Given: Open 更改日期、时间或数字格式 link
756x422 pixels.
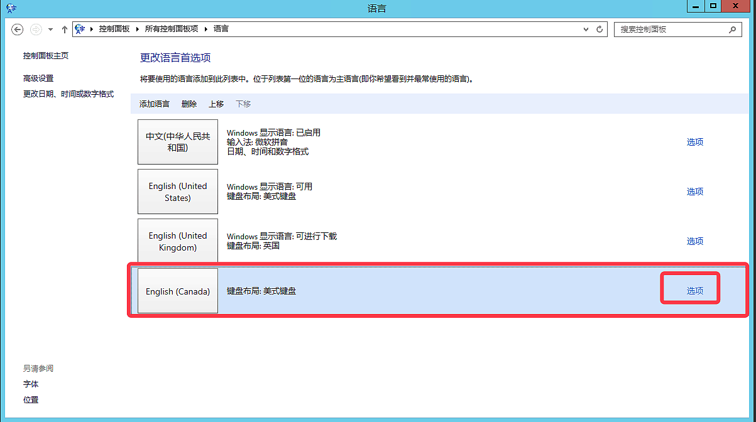Looking at the screenshot, I should coord(68,94).
